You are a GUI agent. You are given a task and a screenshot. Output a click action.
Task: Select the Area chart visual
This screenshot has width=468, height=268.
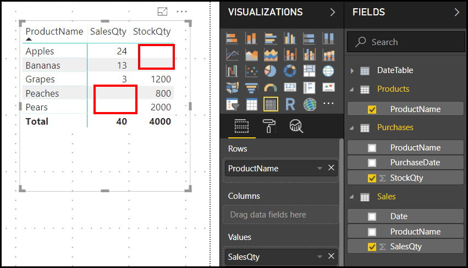click(x=251, y=55)
